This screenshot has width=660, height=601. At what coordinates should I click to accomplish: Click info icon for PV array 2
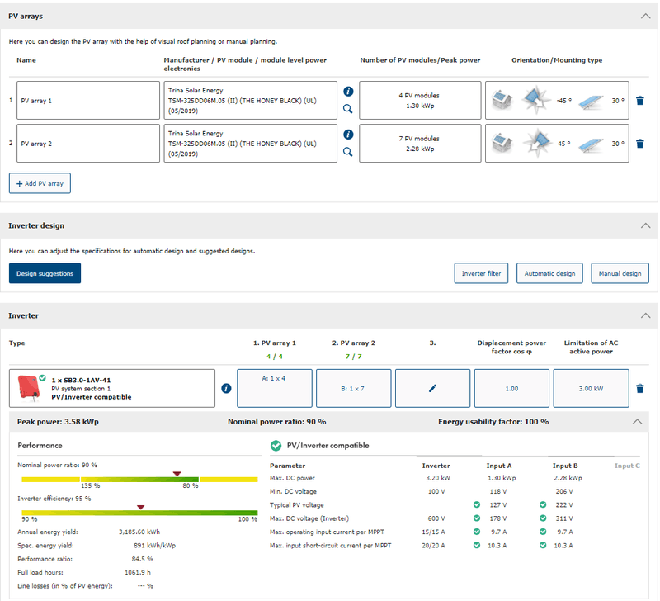click(348, 135)
